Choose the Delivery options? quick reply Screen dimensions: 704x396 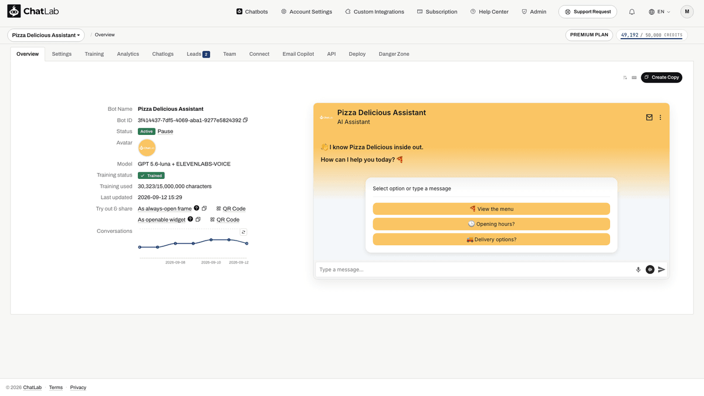(x=492, y=239)
